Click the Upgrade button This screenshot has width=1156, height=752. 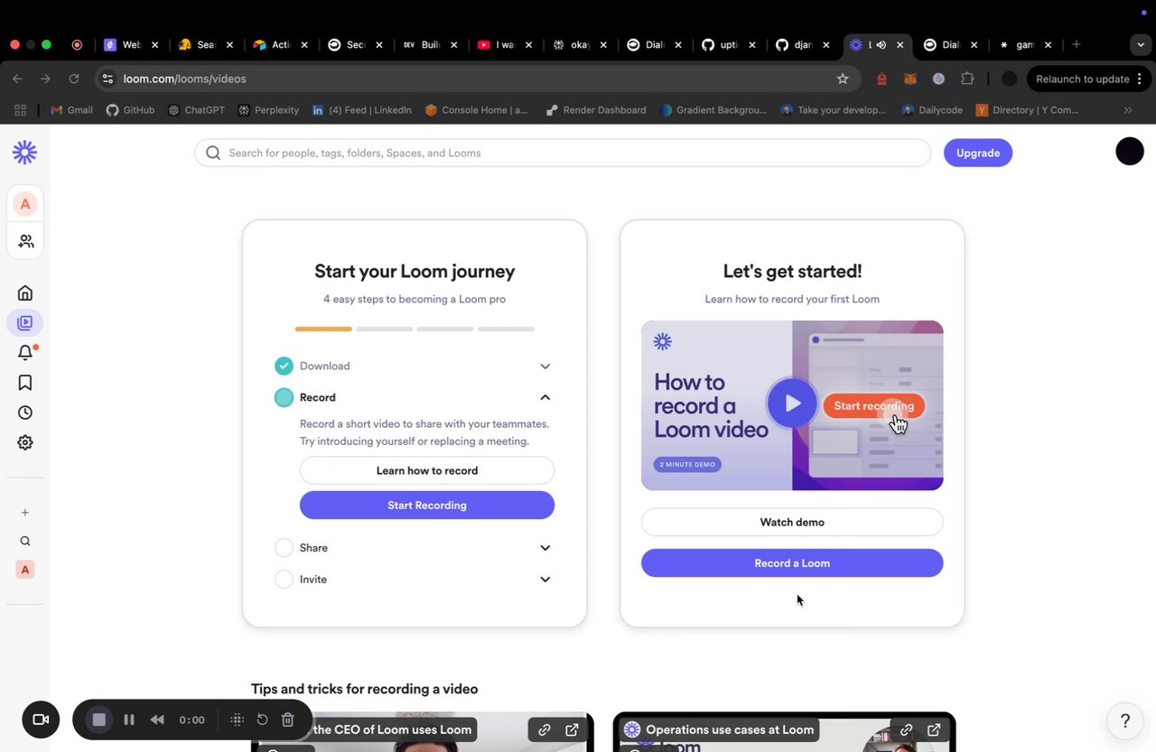[978, 153]
